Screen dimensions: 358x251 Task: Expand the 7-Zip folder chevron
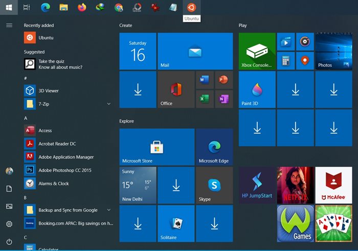tap(109, 104)
